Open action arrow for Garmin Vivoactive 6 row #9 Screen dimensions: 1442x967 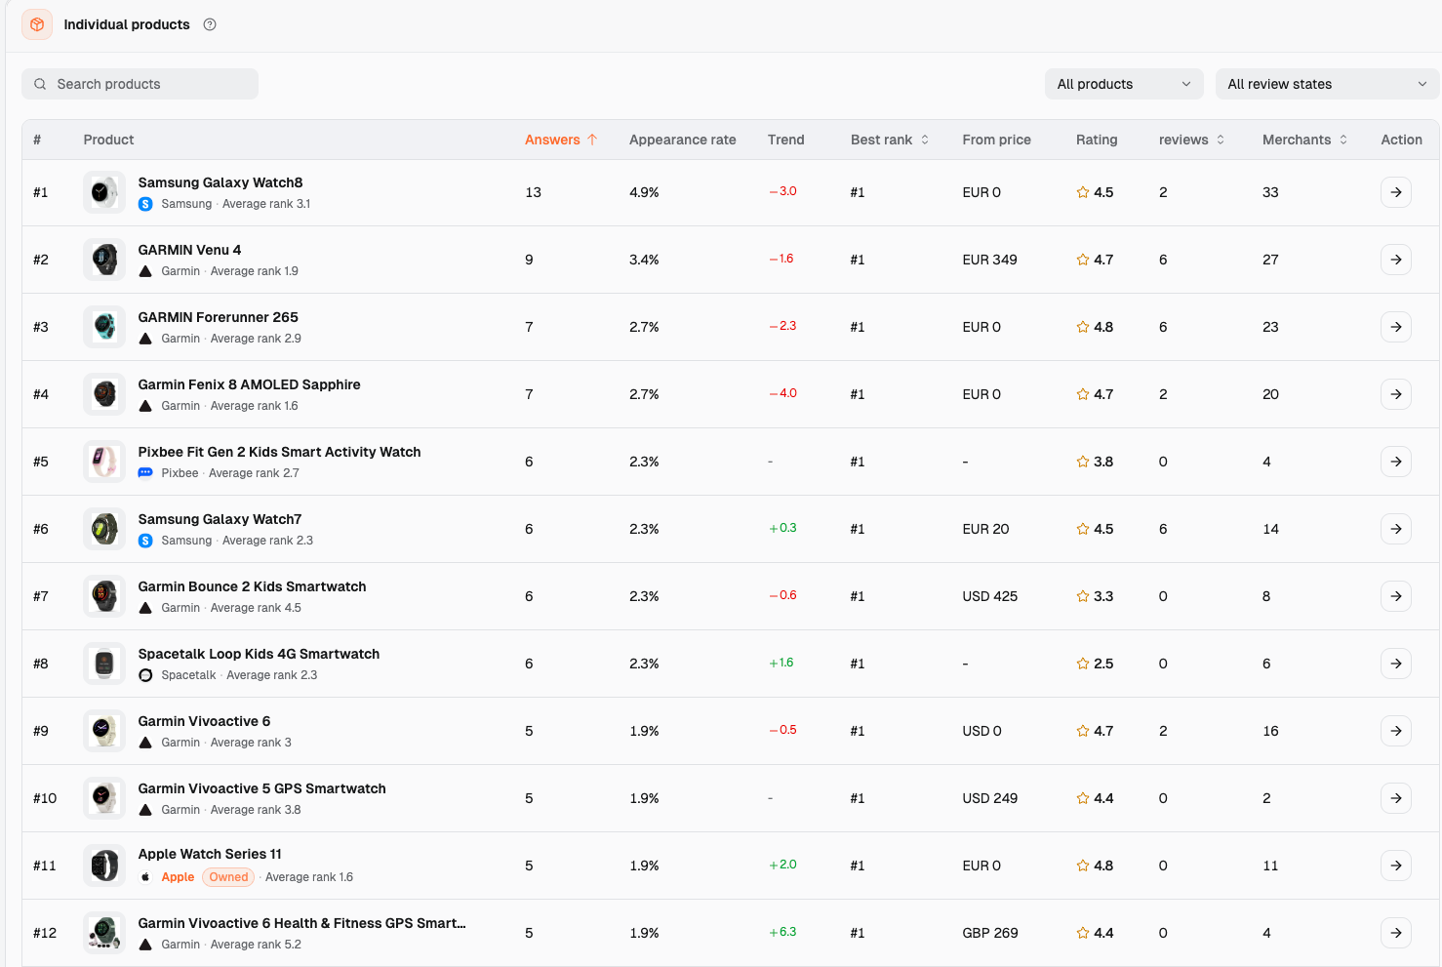pos(1396,731)
